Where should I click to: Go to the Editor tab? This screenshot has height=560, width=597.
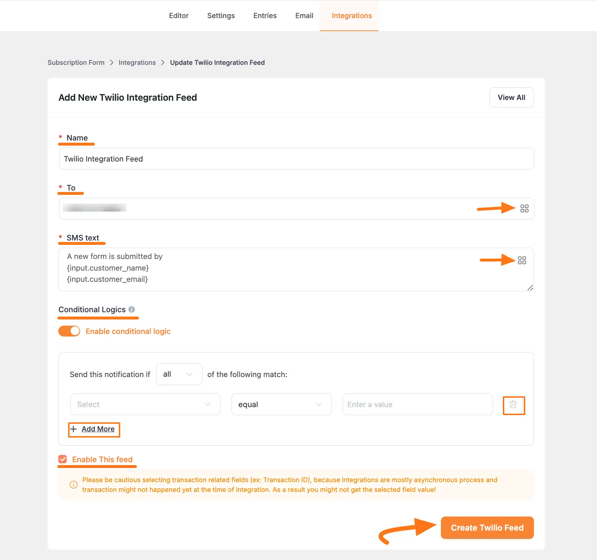pos(179,16)
